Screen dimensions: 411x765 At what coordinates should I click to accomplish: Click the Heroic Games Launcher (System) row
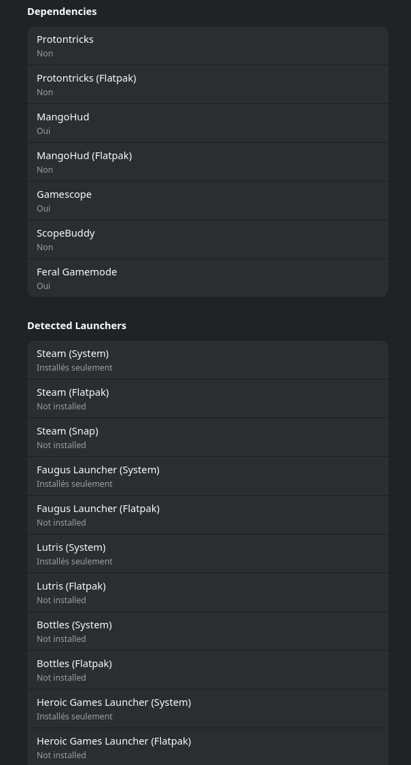208,709
